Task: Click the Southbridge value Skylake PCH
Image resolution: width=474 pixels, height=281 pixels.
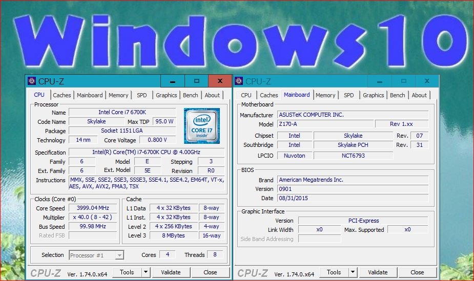Action: coord(353,145)
